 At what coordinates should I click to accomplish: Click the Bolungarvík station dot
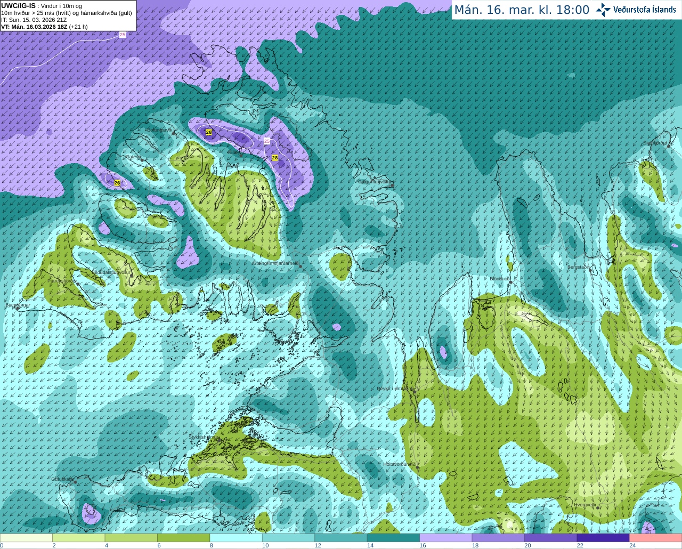coord(174,133)
